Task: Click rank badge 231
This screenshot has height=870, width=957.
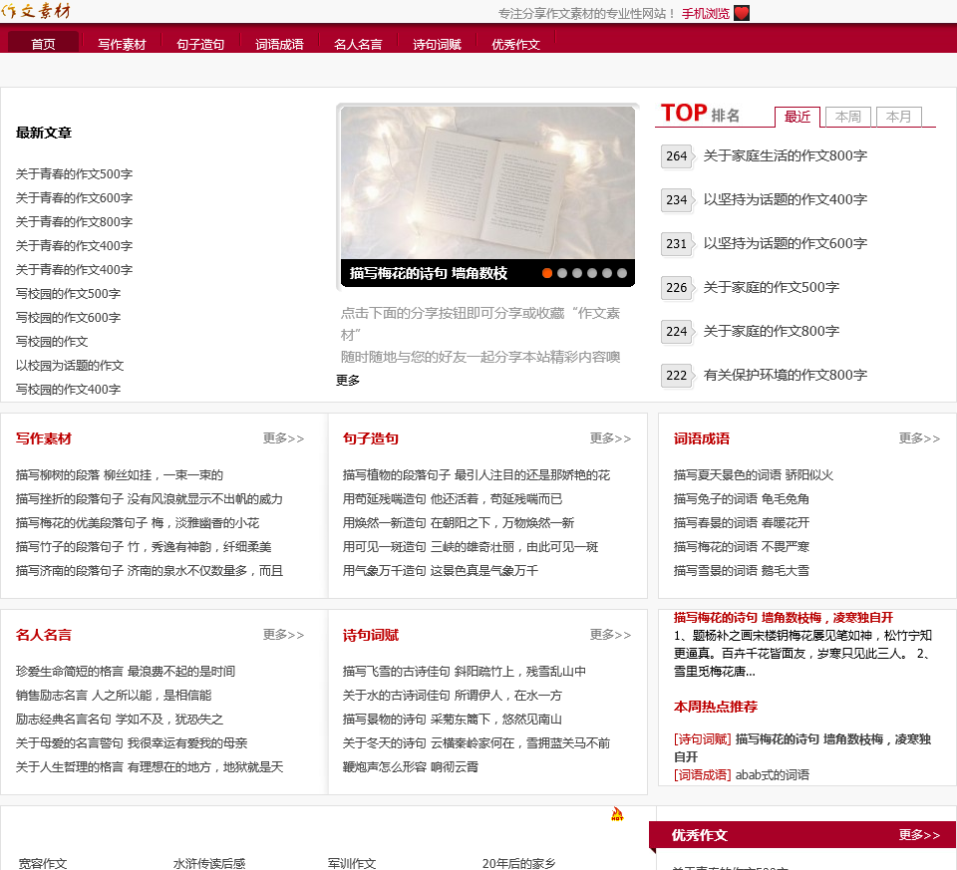Action: (677, 244)
